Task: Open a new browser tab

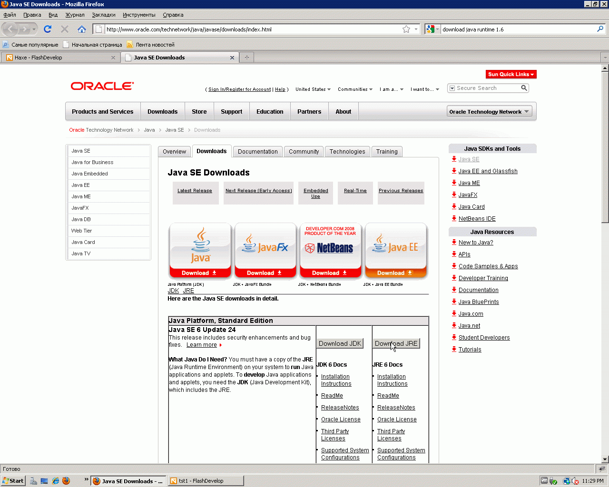Action: pos(246,58)
